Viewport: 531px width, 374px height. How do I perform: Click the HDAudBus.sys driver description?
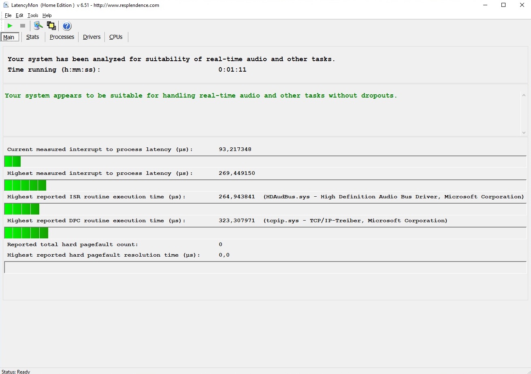(394, 197)
